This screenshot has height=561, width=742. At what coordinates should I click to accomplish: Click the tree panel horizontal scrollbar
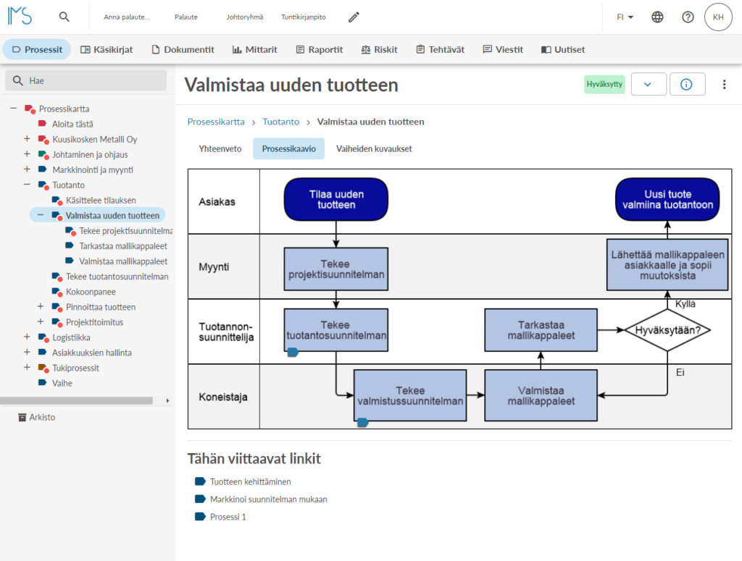click(76, 400)
